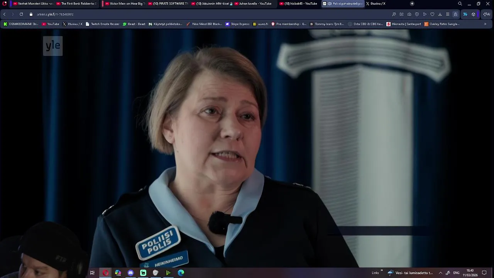
Task: Open Oakley Retro Sunglasses bookmark
Action: point(442,24)
